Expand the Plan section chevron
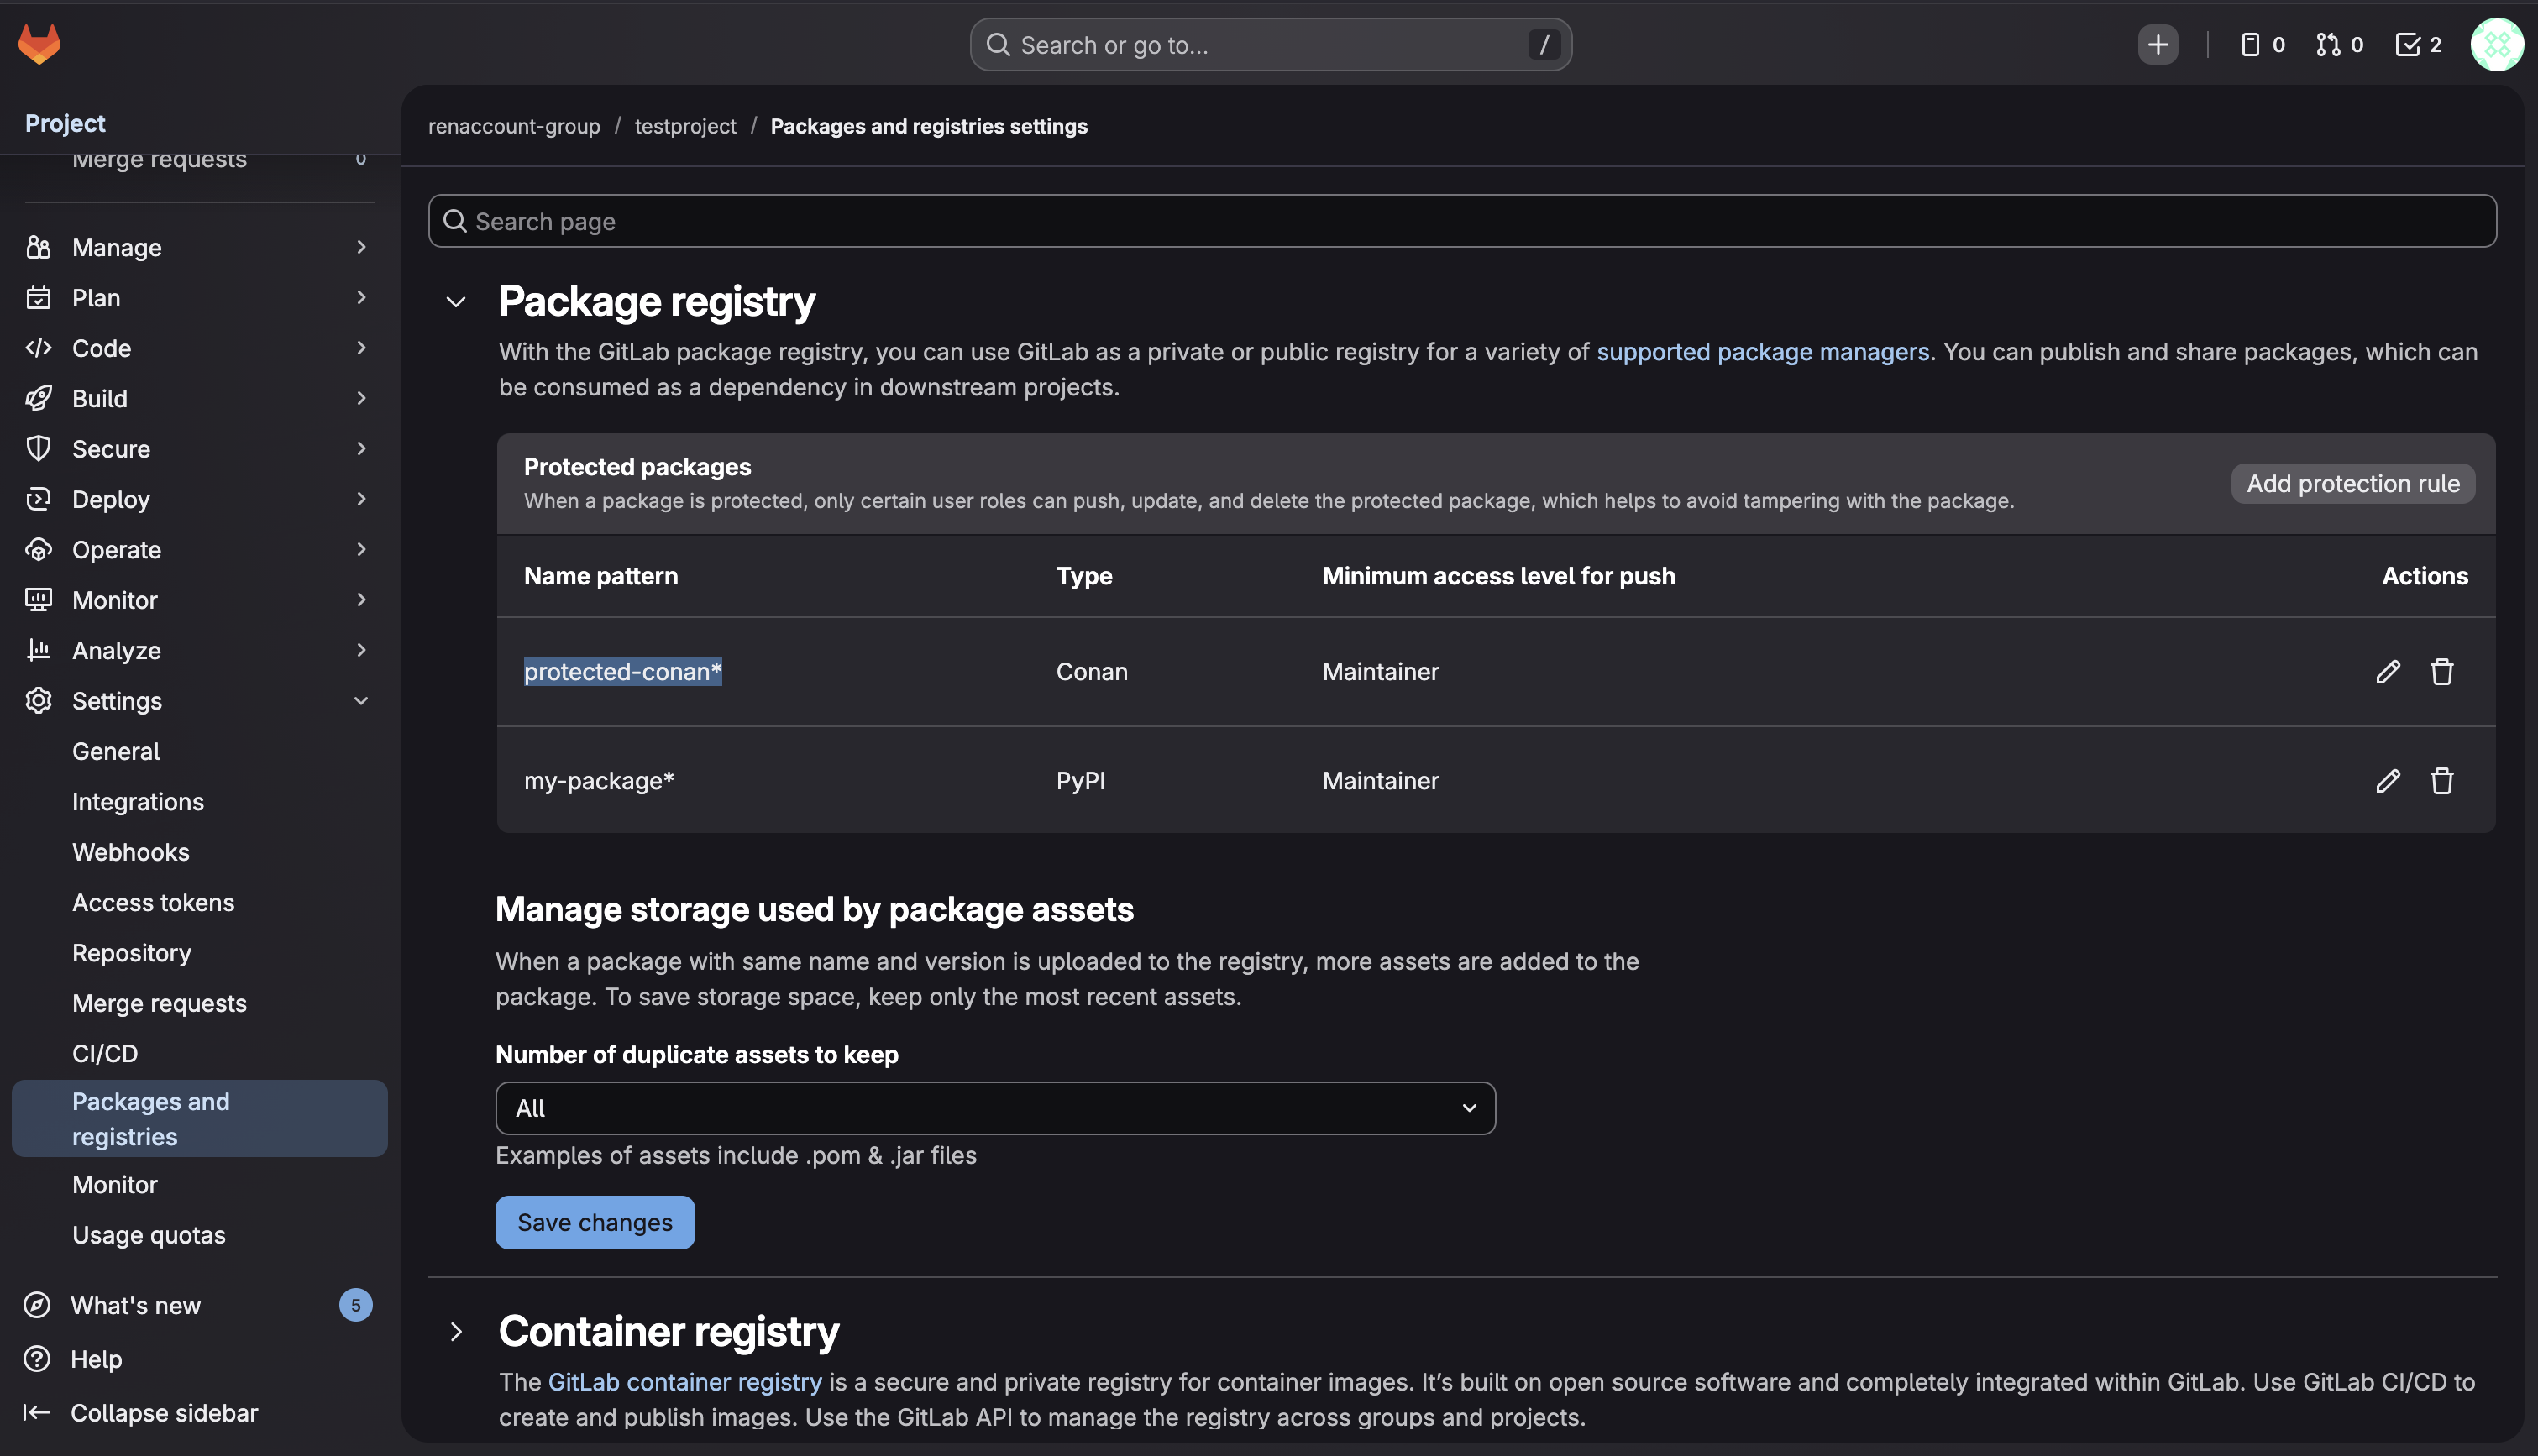This screenshot has height=1456, width=2538. pyautogui.click(x=361, y=298)
